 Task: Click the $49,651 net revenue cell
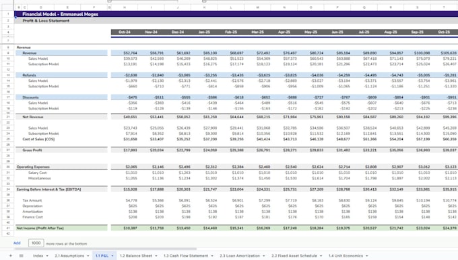125,117
